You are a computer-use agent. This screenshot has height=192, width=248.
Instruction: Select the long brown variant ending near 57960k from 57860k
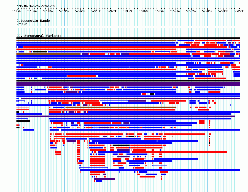(x=96, y=40)
